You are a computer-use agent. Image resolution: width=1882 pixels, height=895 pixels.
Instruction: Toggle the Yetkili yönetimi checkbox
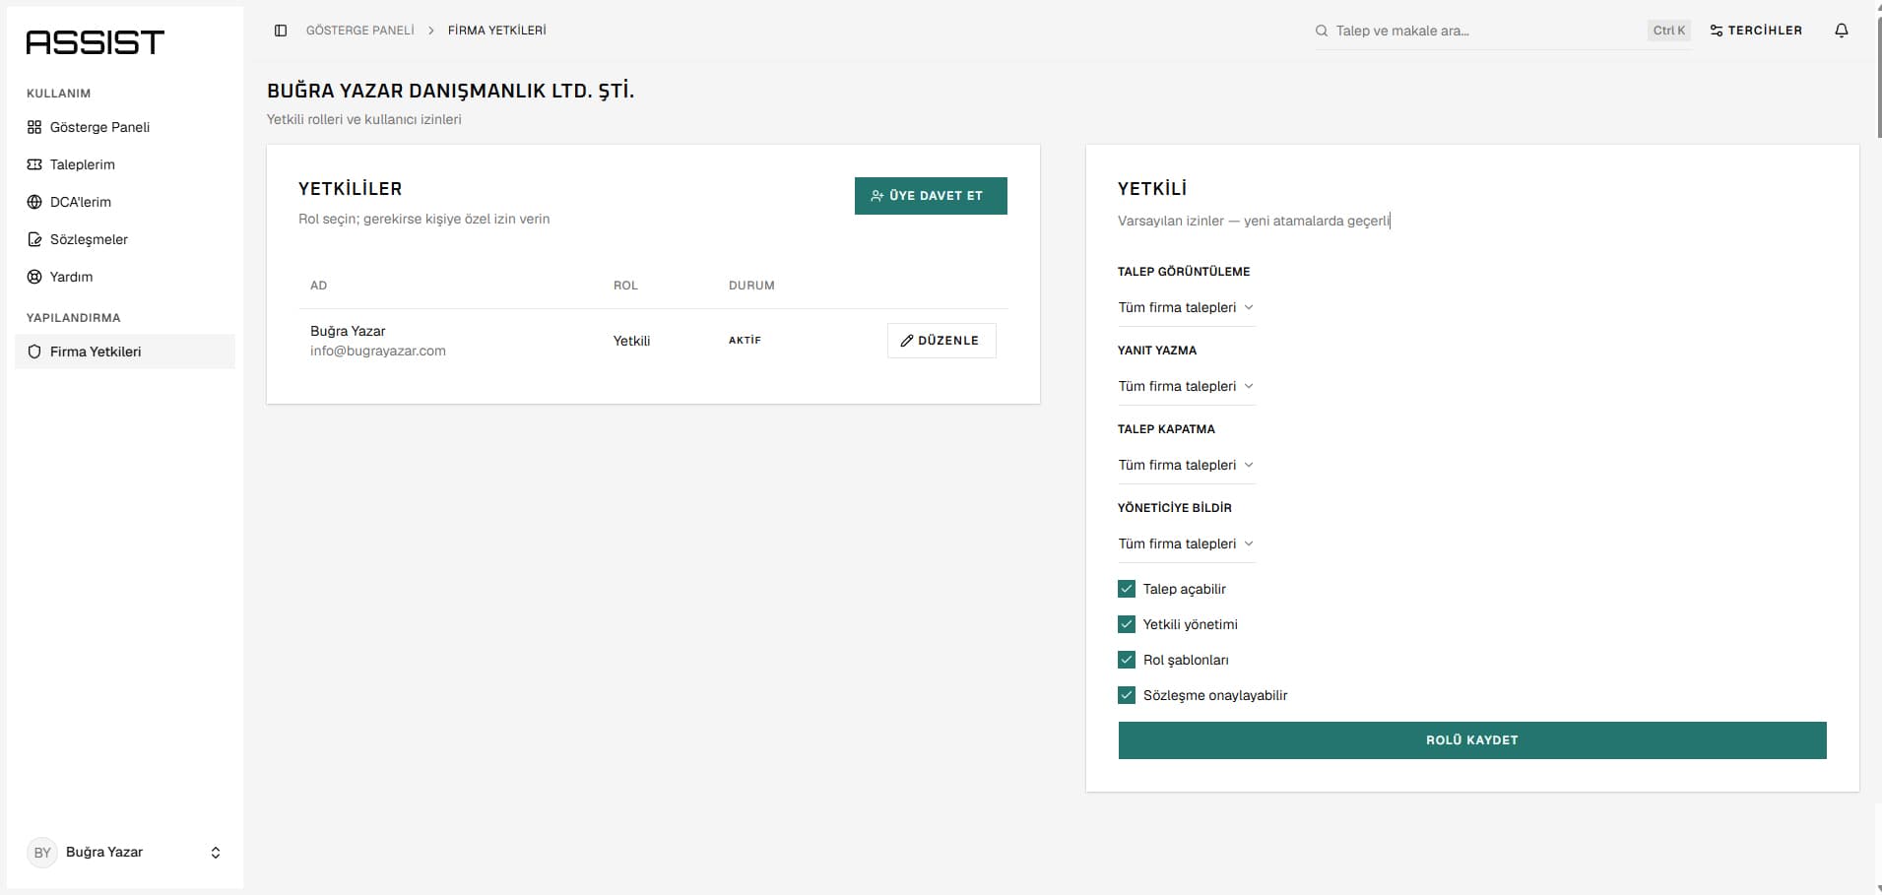[1127, 624]
